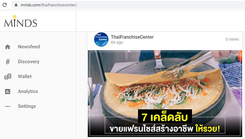Viewport: 245px width, 139px height.
Task: Click the Thai Franchise Center avatar
Action: [101, 40]
